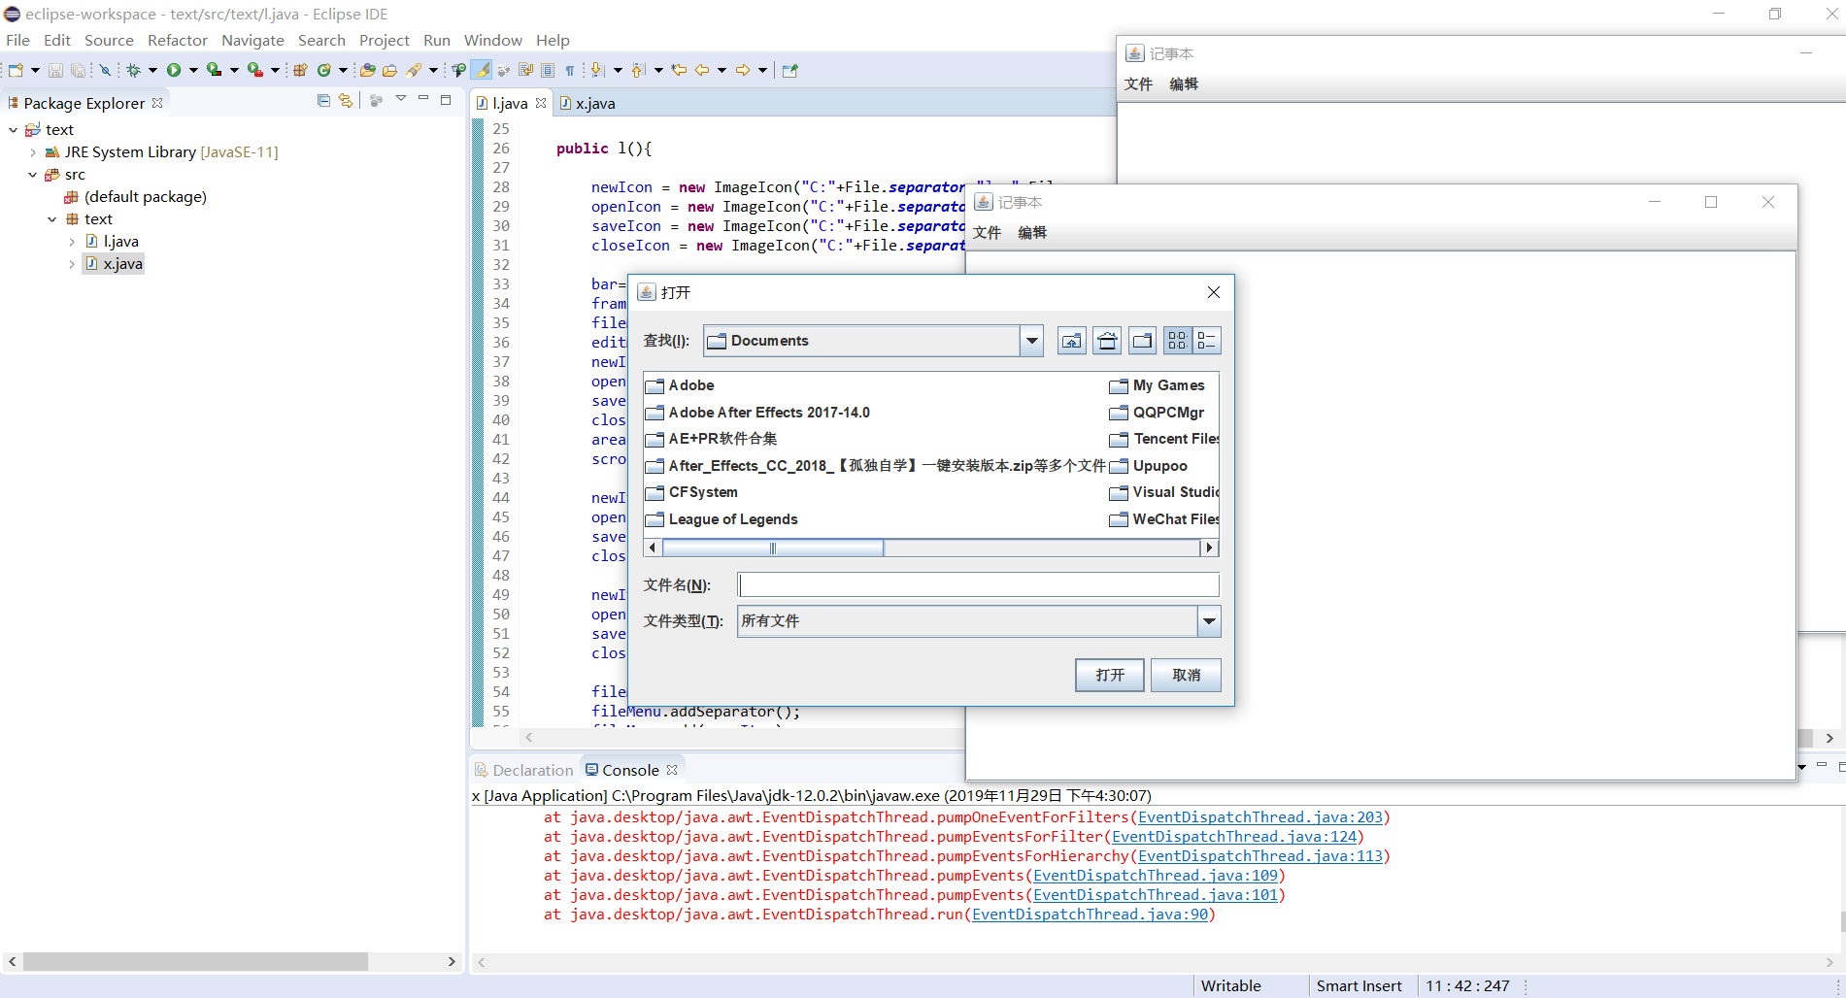Click Collapse All in Package Explorer
The height and width of the screenshot is (998, 1846).
click(323, 101)
